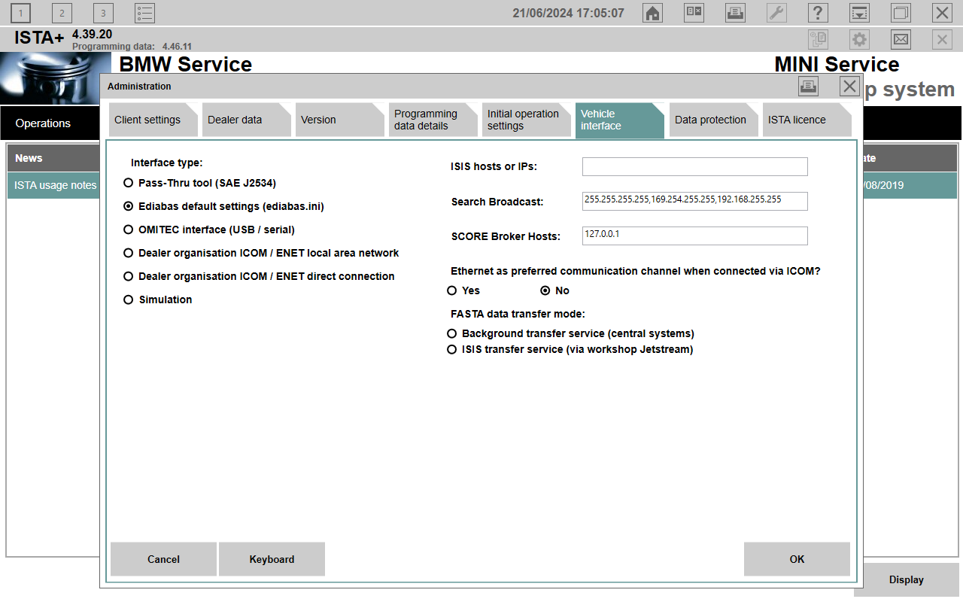Open the ISTA licence tab
Viewport: 963px width, 602px height.
807,120
